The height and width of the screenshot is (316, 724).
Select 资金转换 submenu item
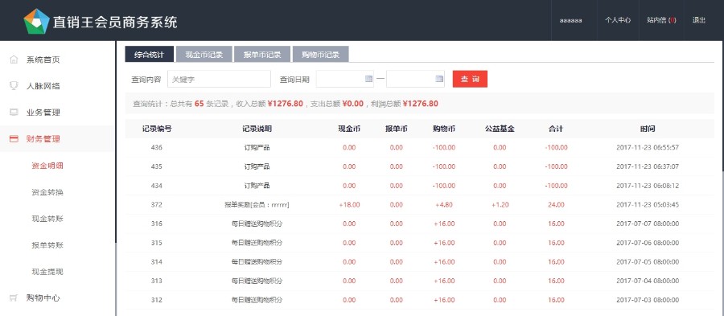(47, 192)
